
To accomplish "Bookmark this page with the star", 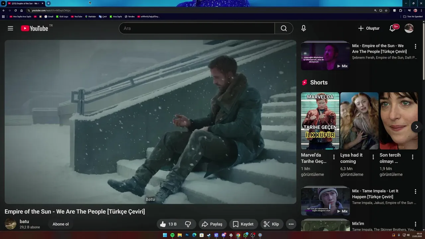I will click(386, 10).
